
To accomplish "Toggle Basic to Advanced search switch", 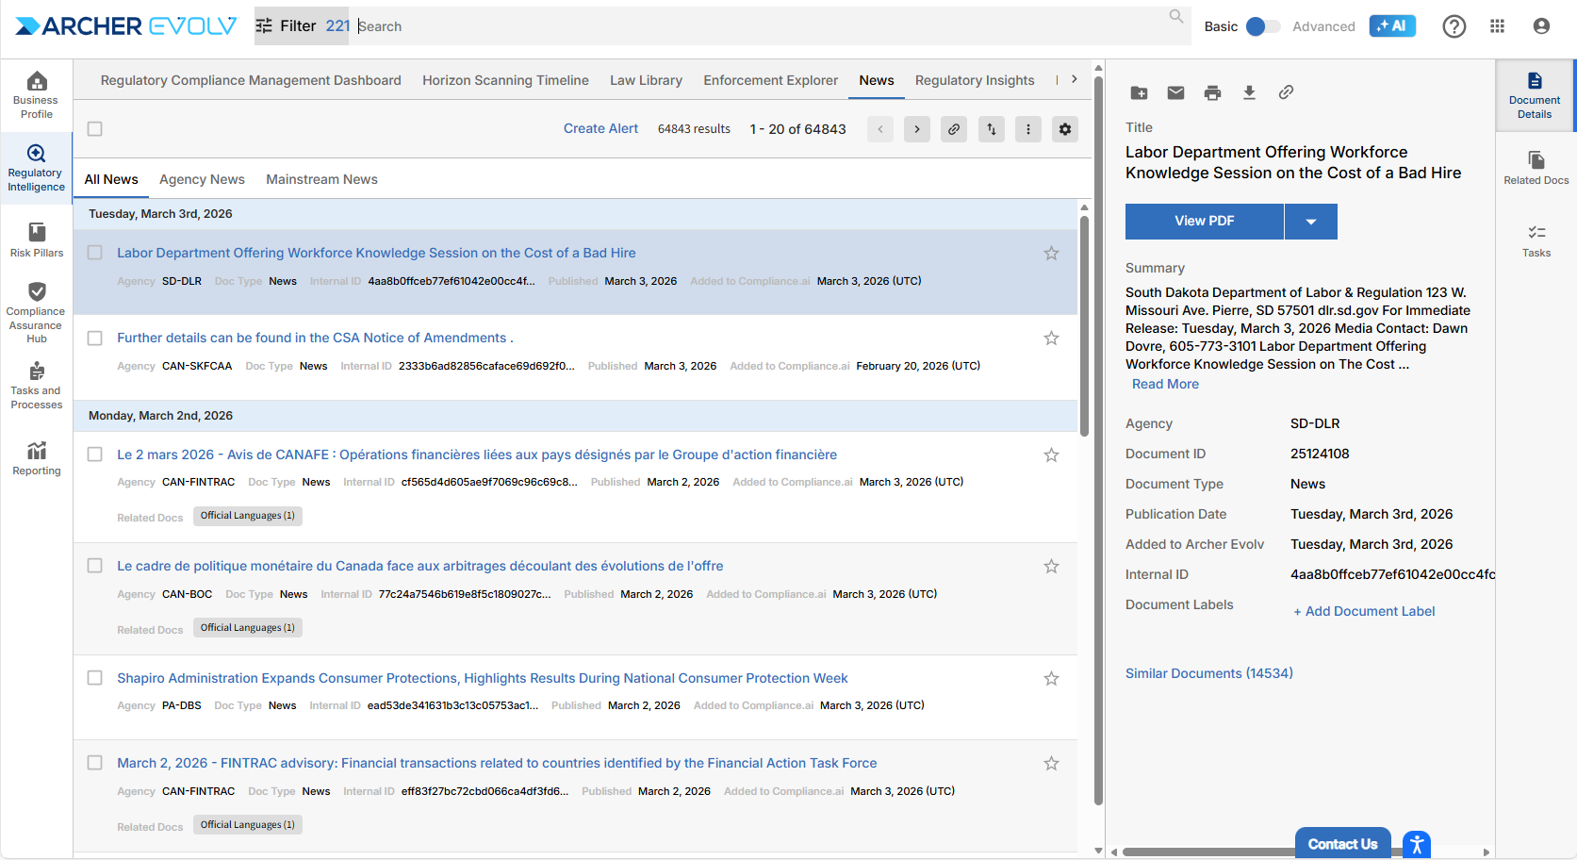I will pyautogui.click(x=1262, y=26).
